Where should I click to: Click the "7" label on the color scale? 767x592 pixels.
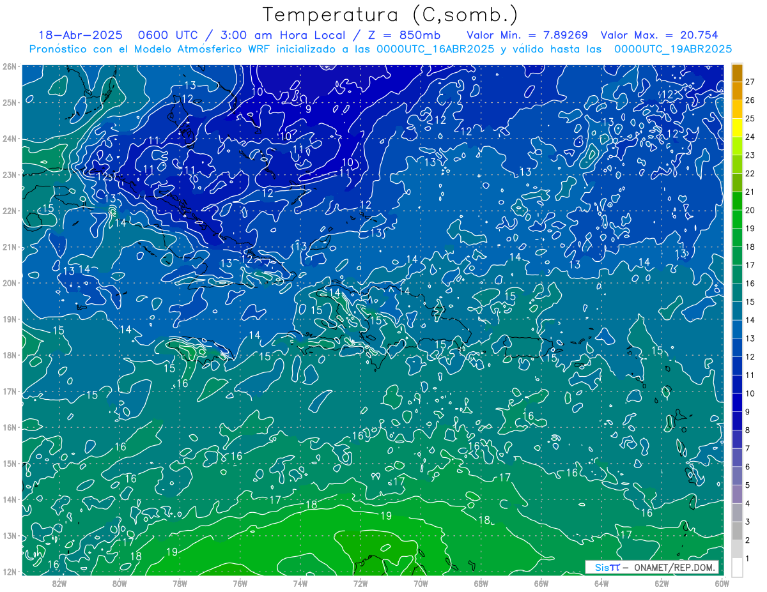coord(748,448)
